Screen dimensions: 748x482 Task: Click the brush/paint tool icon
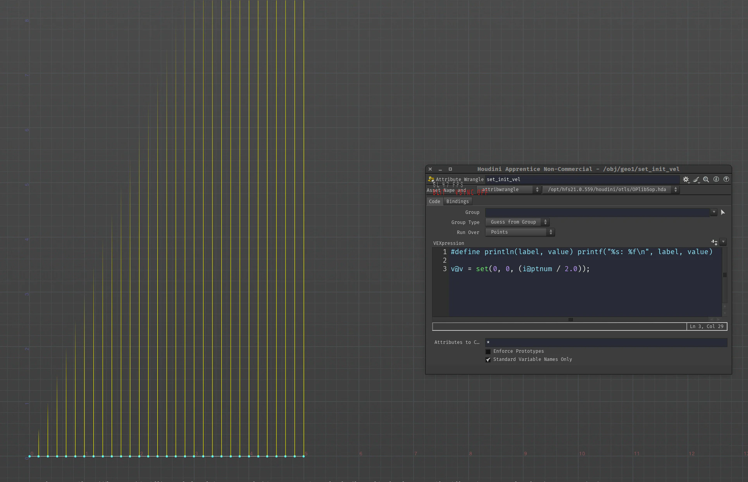pos(696,179)
